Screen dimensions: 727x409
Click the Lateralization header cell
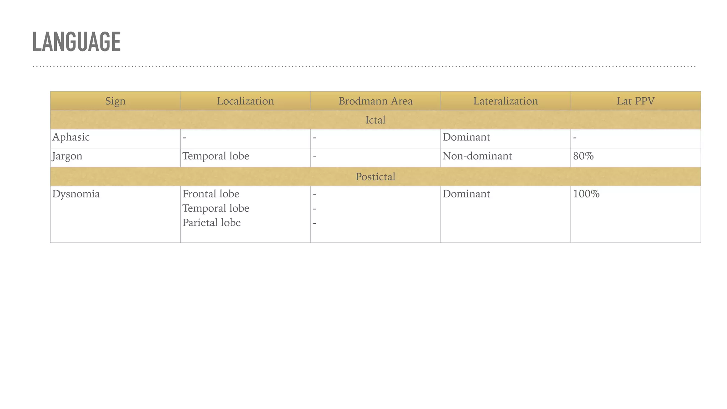(505, 101)
